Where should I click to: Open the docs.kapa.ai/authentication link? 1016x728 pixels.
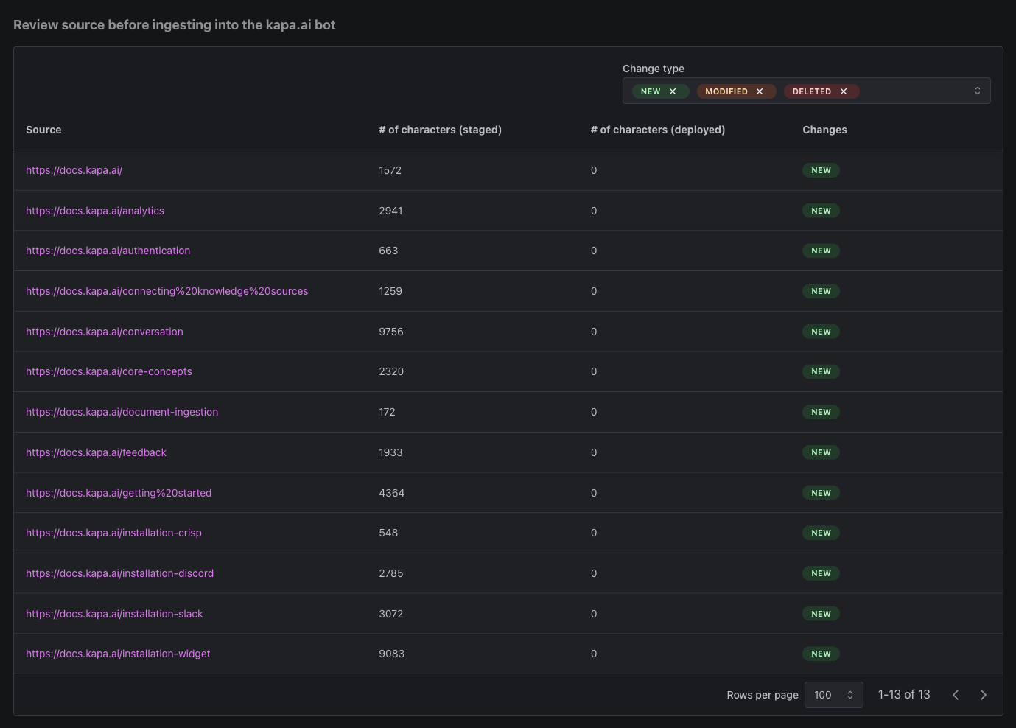108,251
